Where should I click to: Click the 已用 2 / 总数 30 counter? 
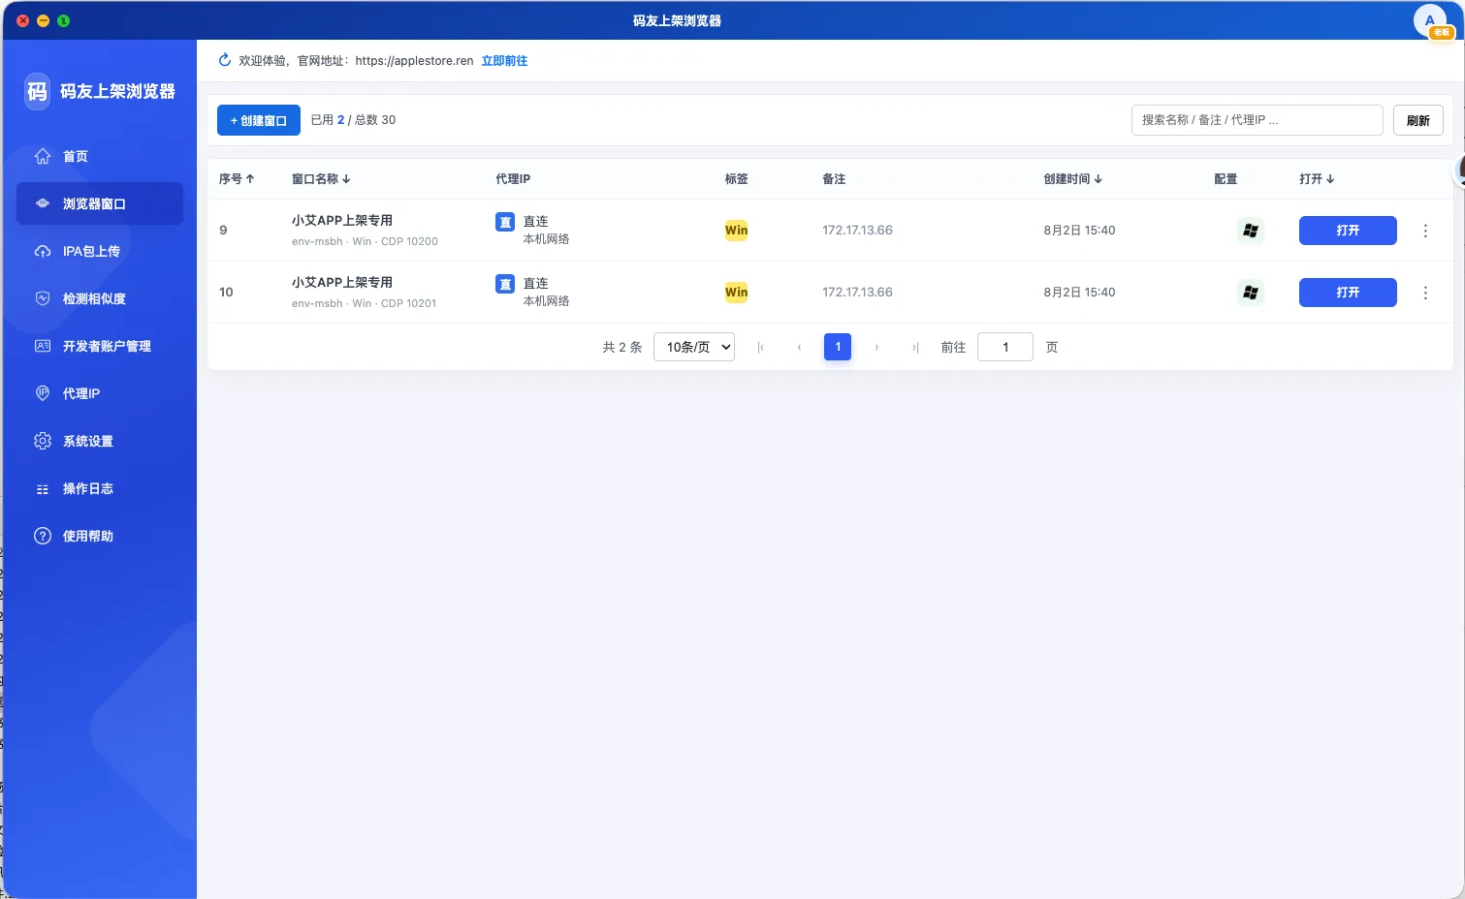[x=353, y=120]
